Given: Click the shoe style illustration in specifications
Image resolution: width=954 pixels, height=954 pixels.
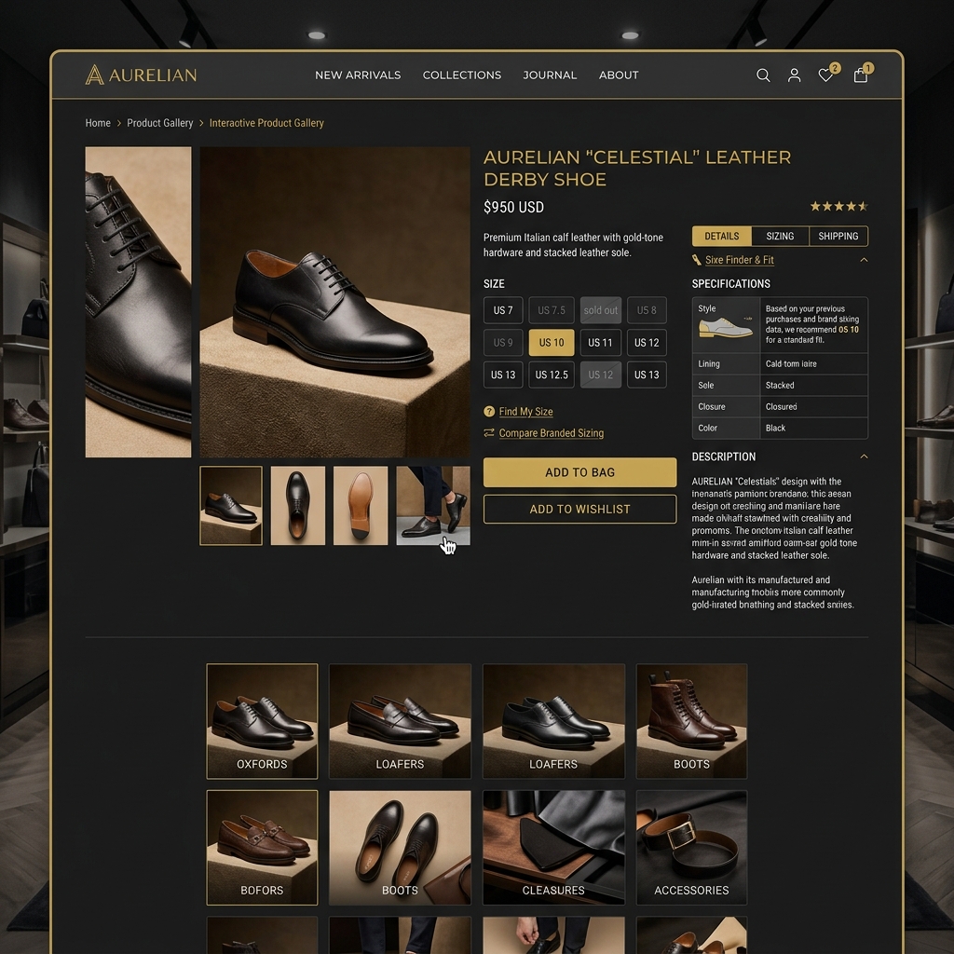Looking at the screenshot, I should click(x=726, y=327).
